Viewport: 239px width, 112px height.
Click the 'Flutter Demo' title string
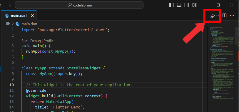[x=67, y=107]
